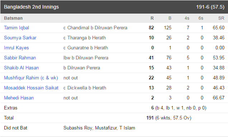Click the Total row showing 191
228x137 pixels.
click(114, 118)
